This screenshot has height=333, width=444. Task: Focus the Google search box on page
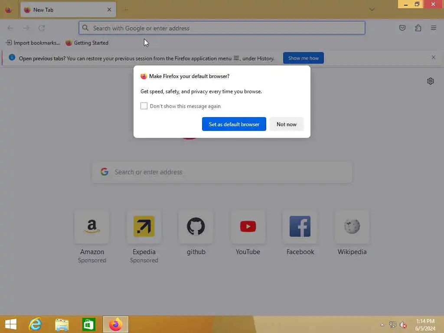click(222, 172)
